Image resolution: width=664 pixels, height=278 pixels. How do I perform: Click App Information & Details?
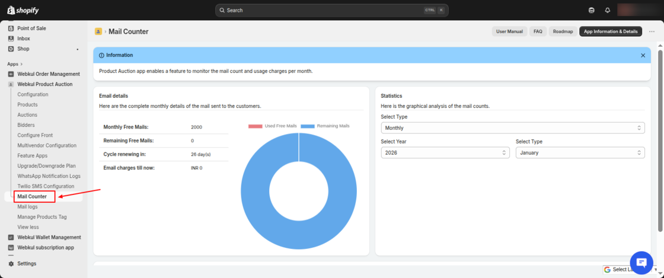(x=611, y=31)
